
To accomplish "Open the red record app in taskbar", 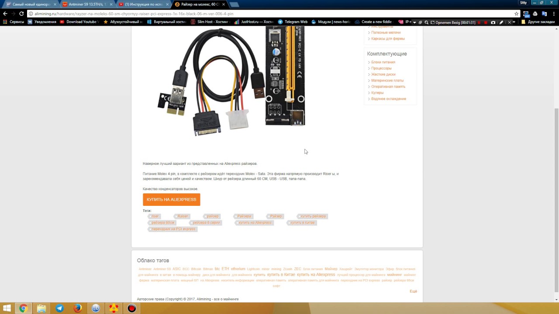I will [132, 308].
